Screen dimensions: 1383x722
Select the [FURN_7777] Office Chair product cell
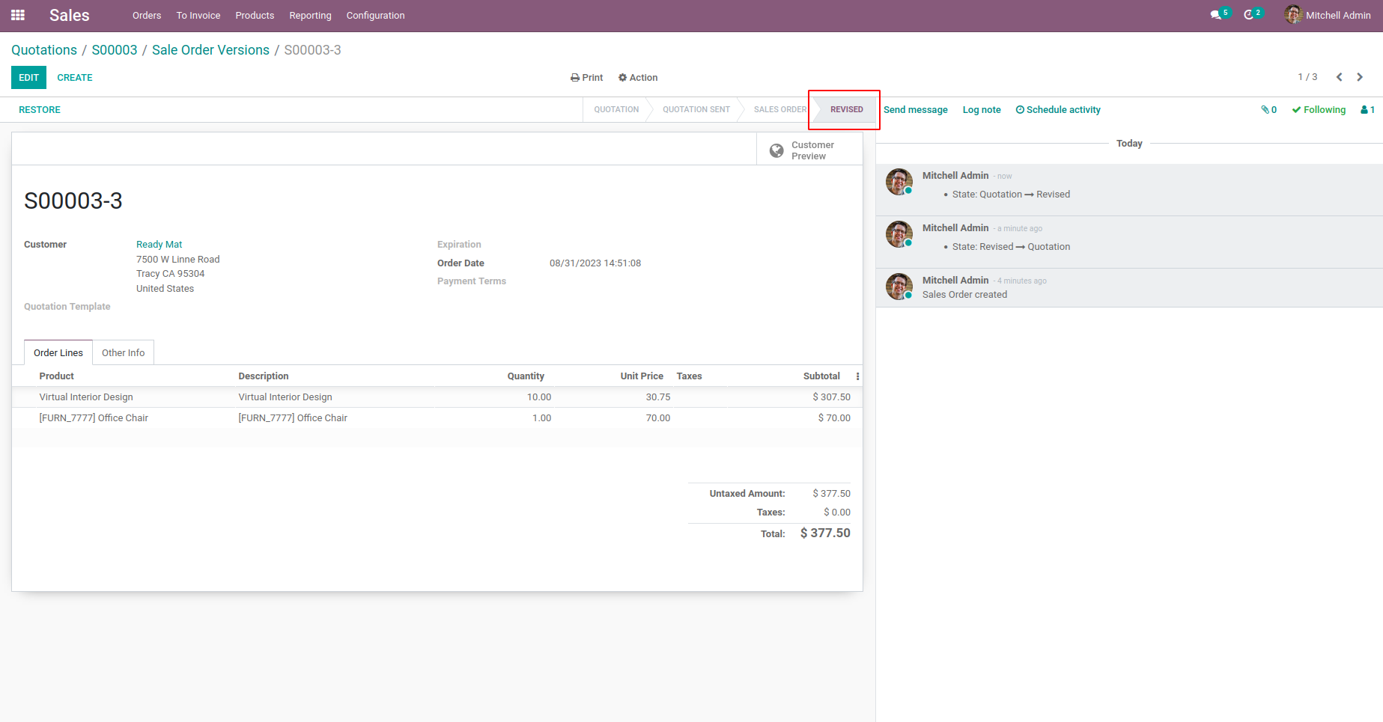coord(94,418)
